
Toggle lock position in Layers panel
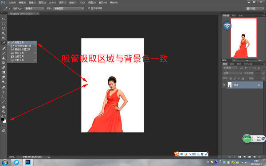tap(239, 78)
